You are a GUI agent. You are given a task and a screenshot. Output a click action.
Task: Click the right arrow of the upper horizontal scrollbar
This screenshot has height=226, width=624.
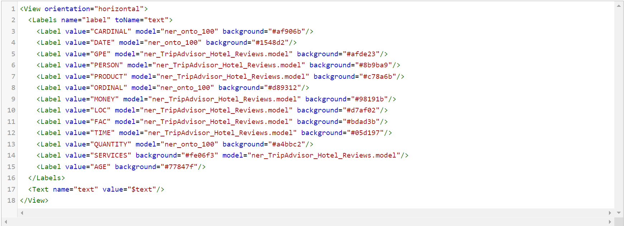[x=610, y=213]
